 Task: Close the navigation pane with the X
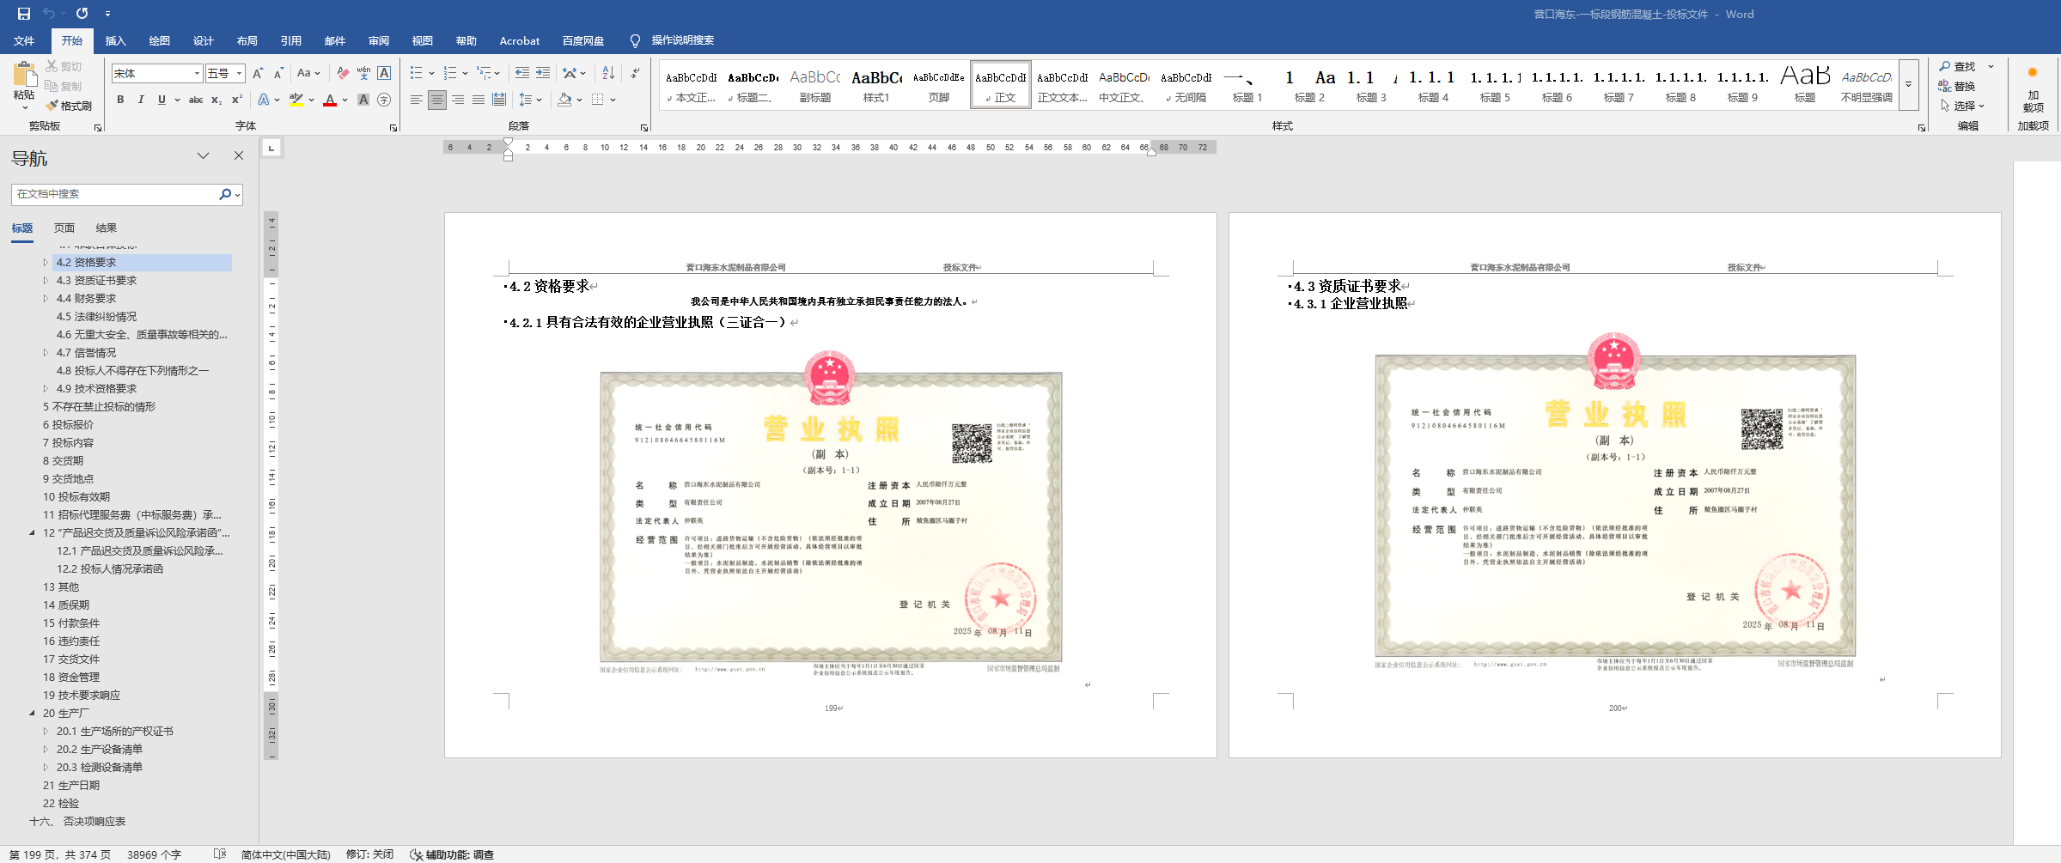239,155
